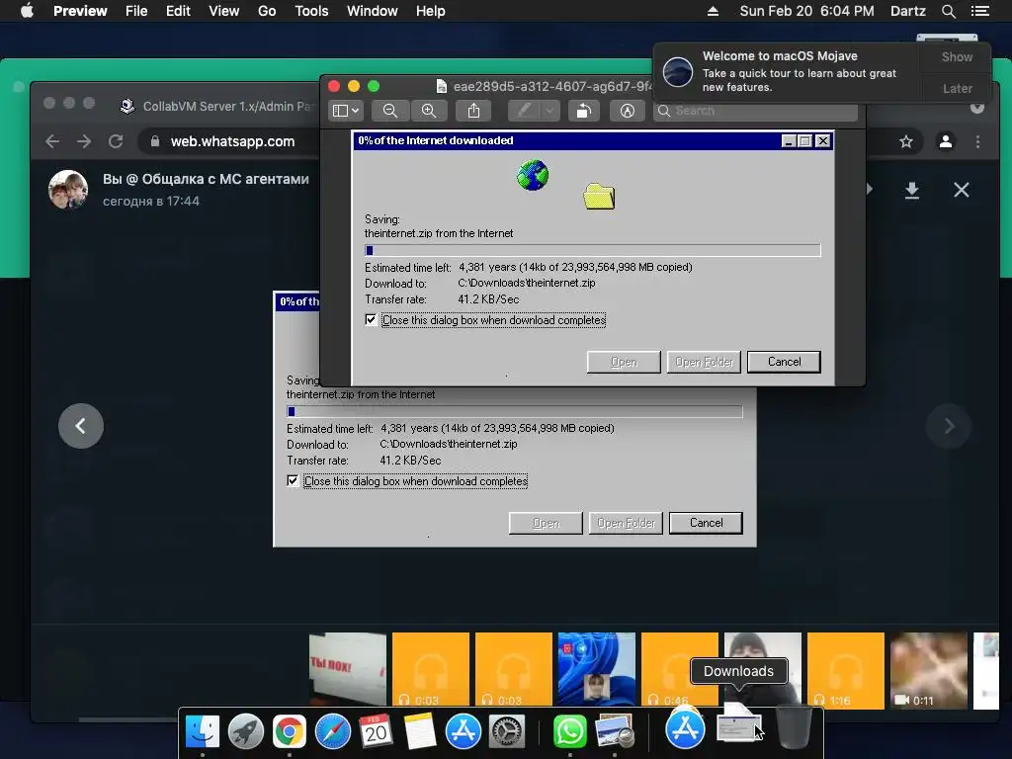Select the 0:11 video thumbnail
The width and height of the screenshot is (1012, 759).
pos(929,670)
